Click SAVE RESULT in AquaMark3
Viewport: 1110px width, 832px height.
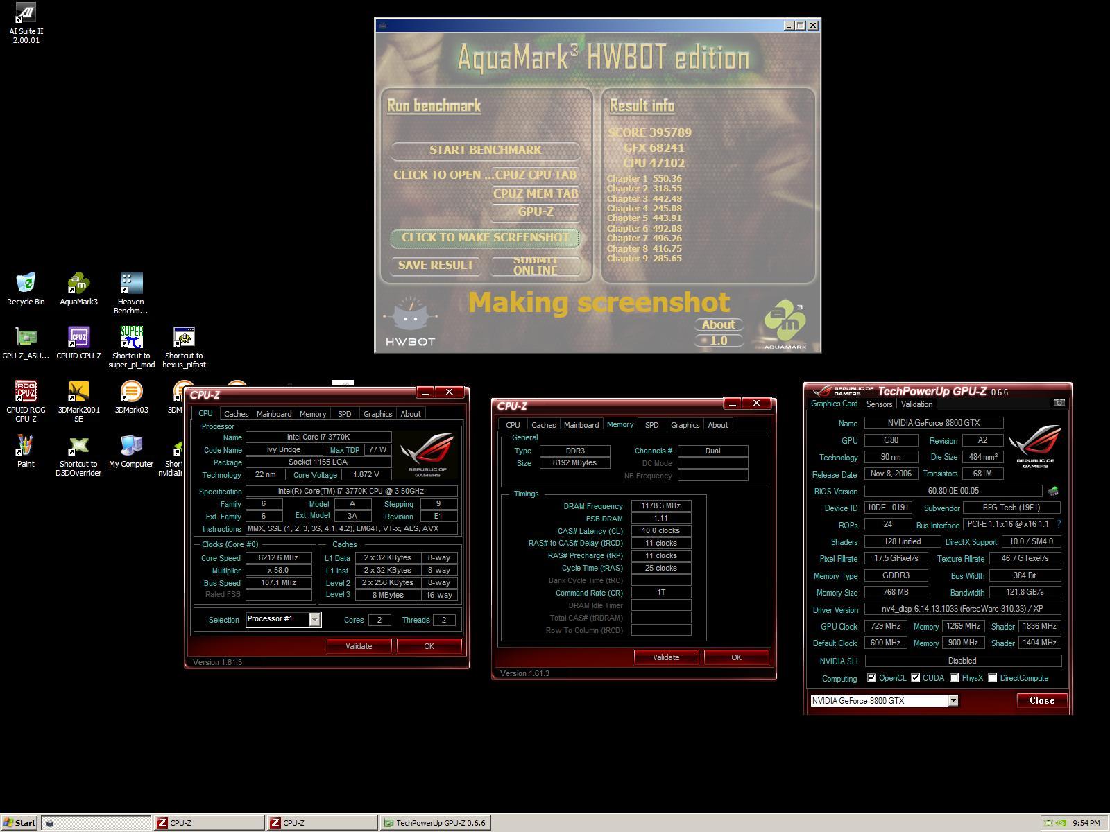tap(436, 266)
